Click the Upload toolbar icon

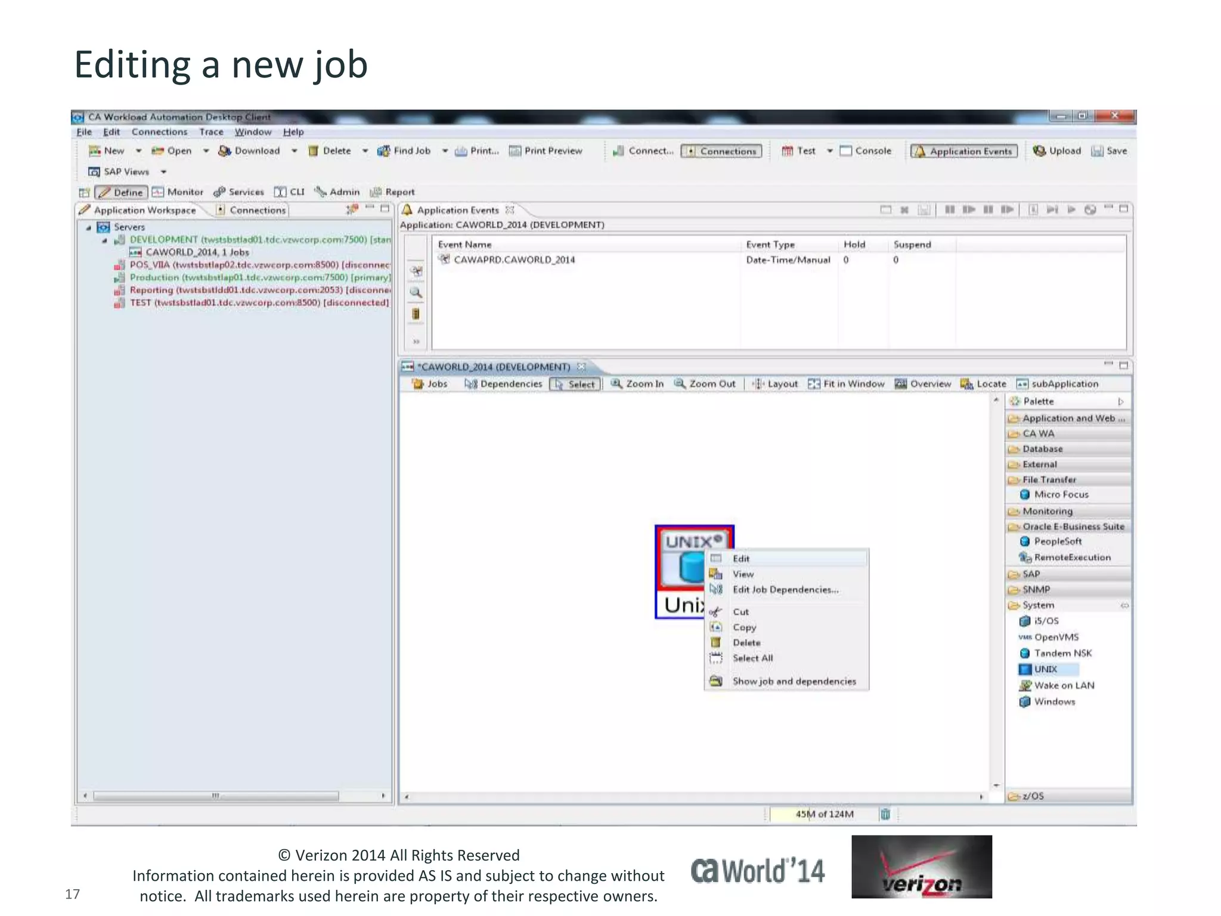1039,151
